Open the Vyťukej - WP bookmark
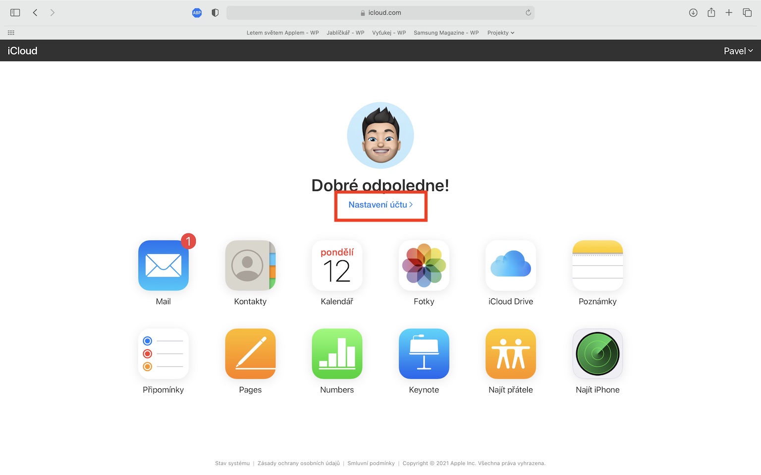This screenshot has height=475, width=761. tap(389, 33)
